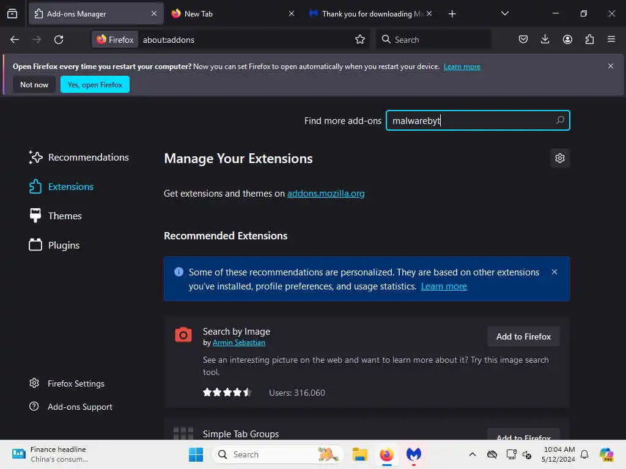Screen dimensions: 626x469
Task: Show hidden system tray icons
Action: point(473,454)
